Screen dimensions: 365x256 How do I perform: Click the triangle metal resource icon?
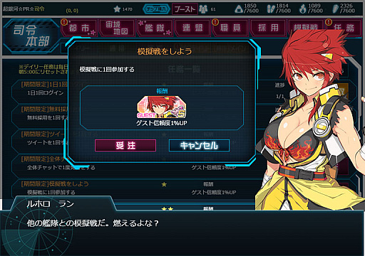click(239, 9)
